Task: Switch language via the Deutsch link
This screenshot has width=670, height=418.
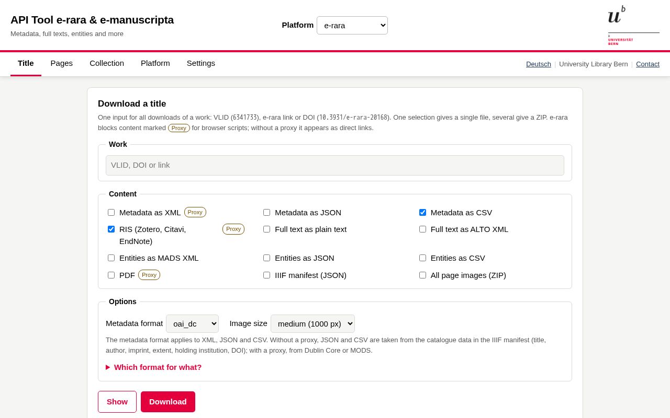Action: point(539,64)
